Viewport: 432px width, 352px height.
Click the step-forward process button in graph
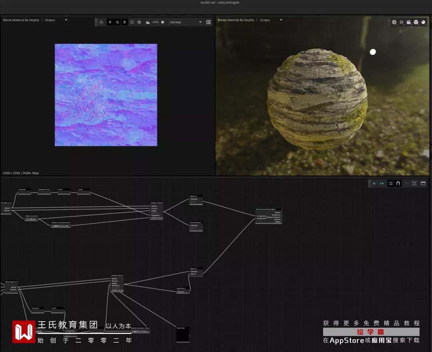click(374, 184)
